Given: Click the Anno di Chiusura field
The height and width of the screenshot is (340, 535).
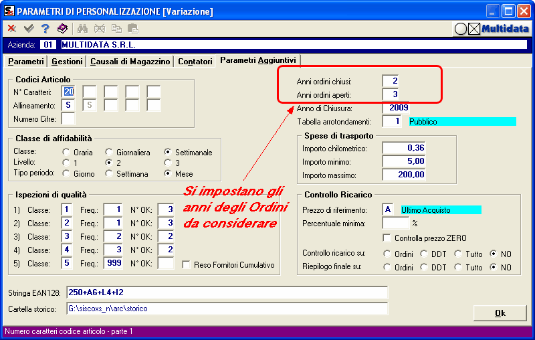Looking at the screenshot, I should (x=396, y=108).
